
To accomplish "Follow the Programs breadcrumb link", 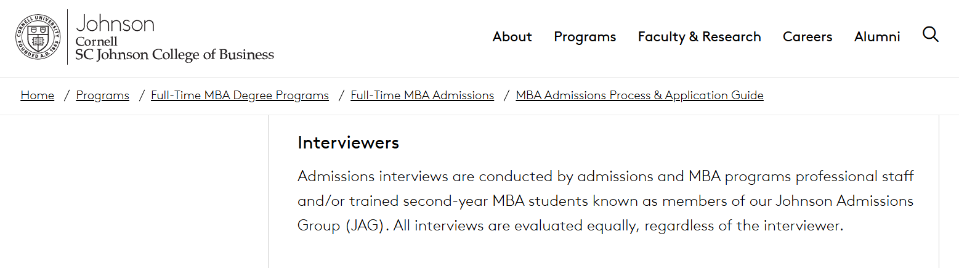I will tap(102, 95).
